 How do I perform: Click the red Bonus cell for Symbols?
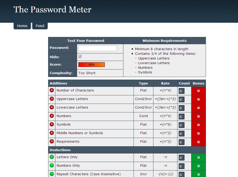pyautogui.click(x=198, y=125)
